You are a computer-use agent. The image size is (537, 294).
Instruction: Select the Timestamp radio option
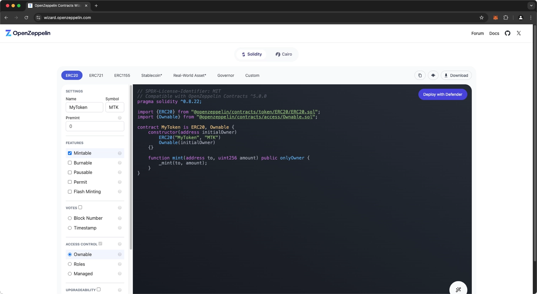coord(70,228)
